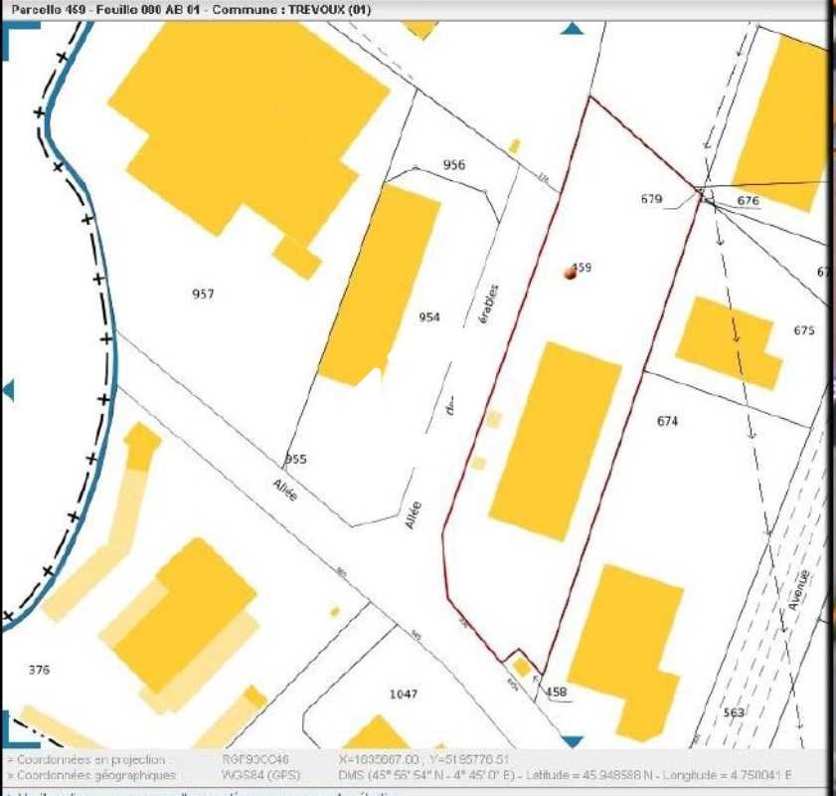836x796 pixels.
Task: Click the north pan arrow at top center
Action: pos(570,28)
